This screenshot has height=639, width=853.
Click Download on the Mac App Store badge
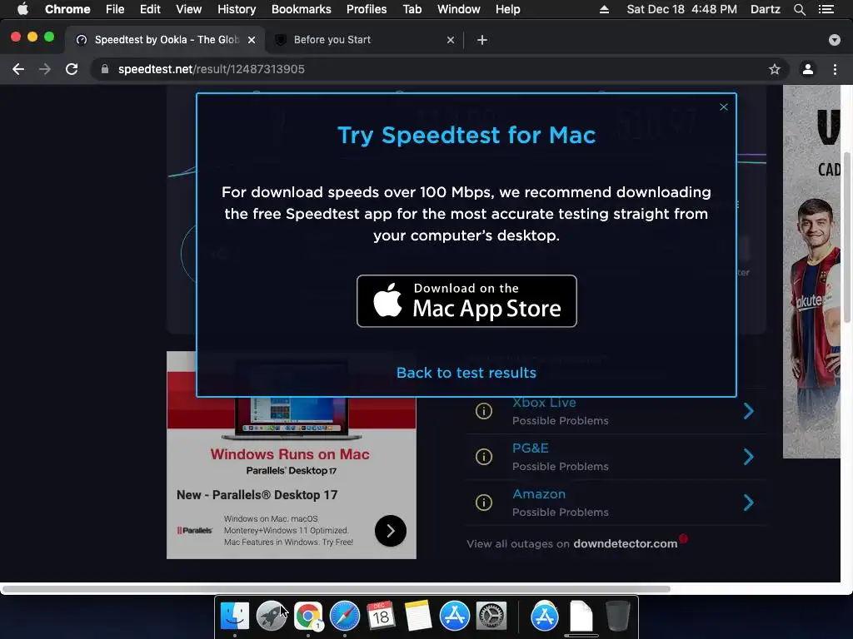coord(466,301)
